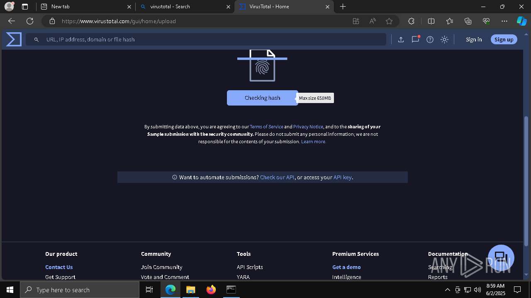The image size is (531, 298).
Task: Click the read aloud icon
Action: 373,21
